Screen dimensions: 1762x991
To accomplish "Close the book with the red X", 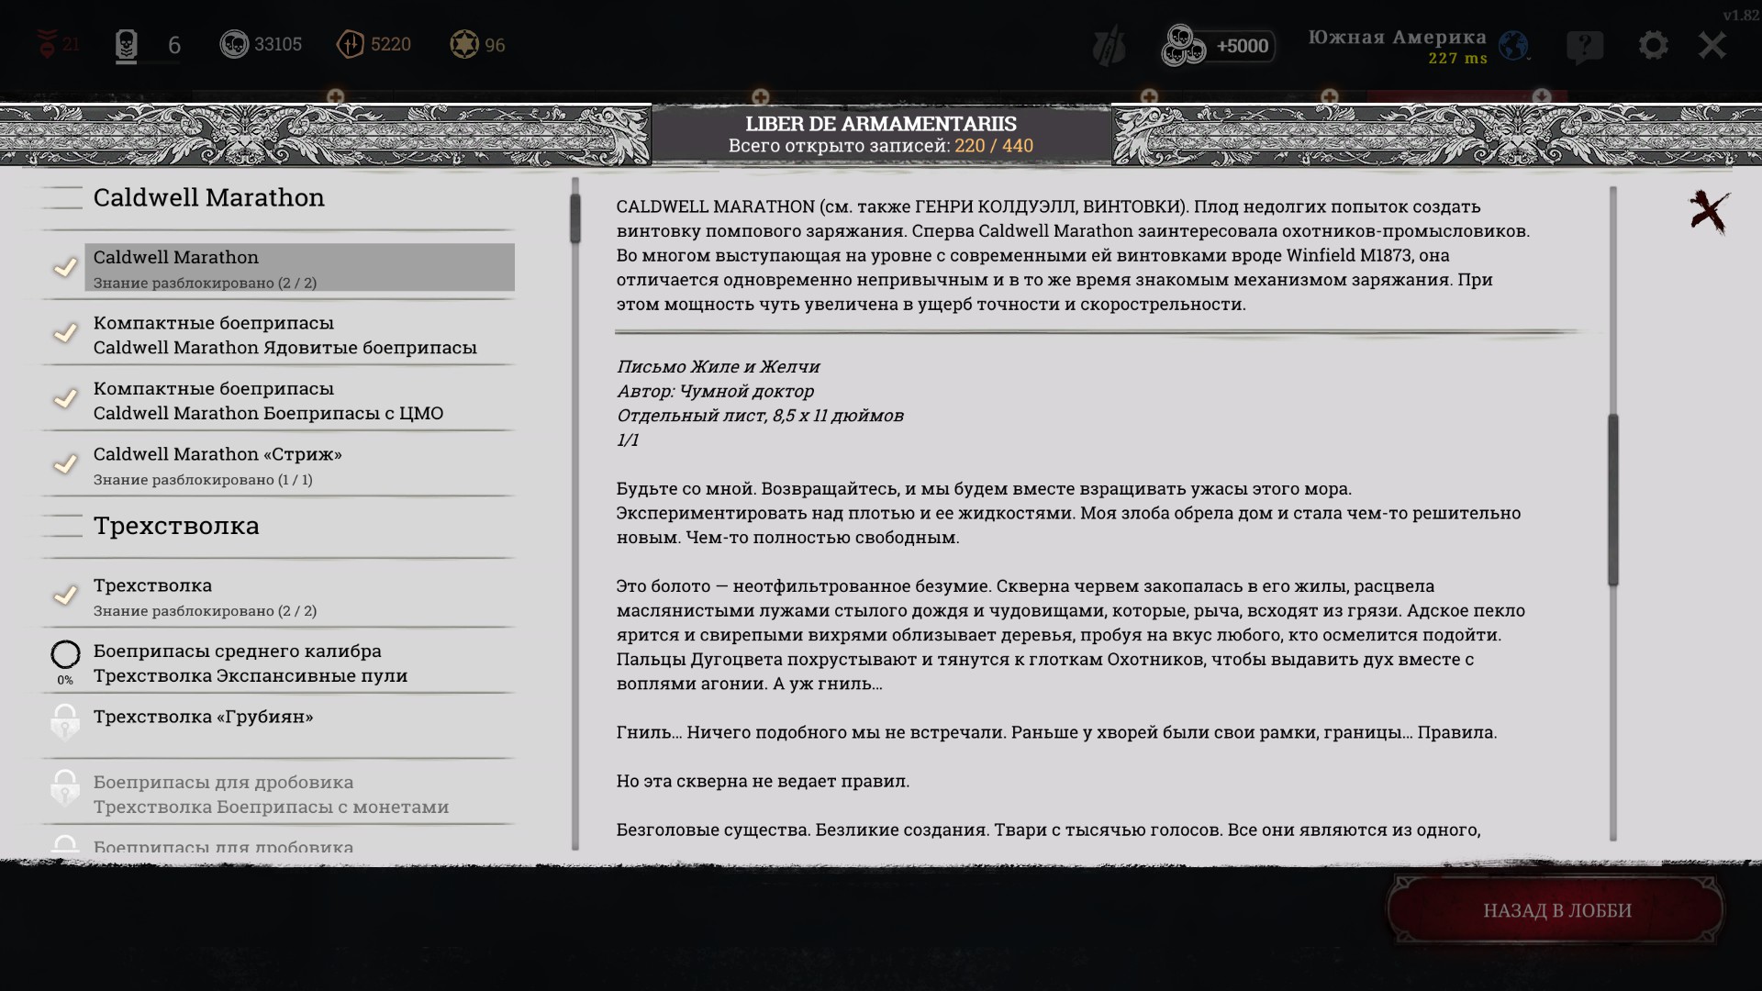I will 1709,212.
